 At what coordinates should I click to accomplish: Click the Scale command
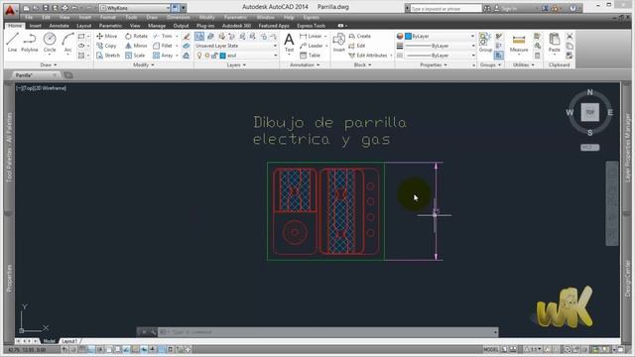point(135,56)
